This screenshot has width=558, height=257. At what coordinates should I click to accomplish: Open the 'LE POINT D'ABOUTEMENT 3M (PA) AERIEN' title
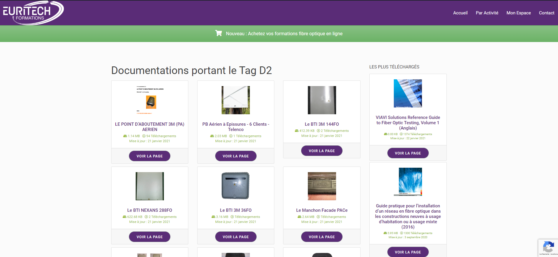click(150, 127)
